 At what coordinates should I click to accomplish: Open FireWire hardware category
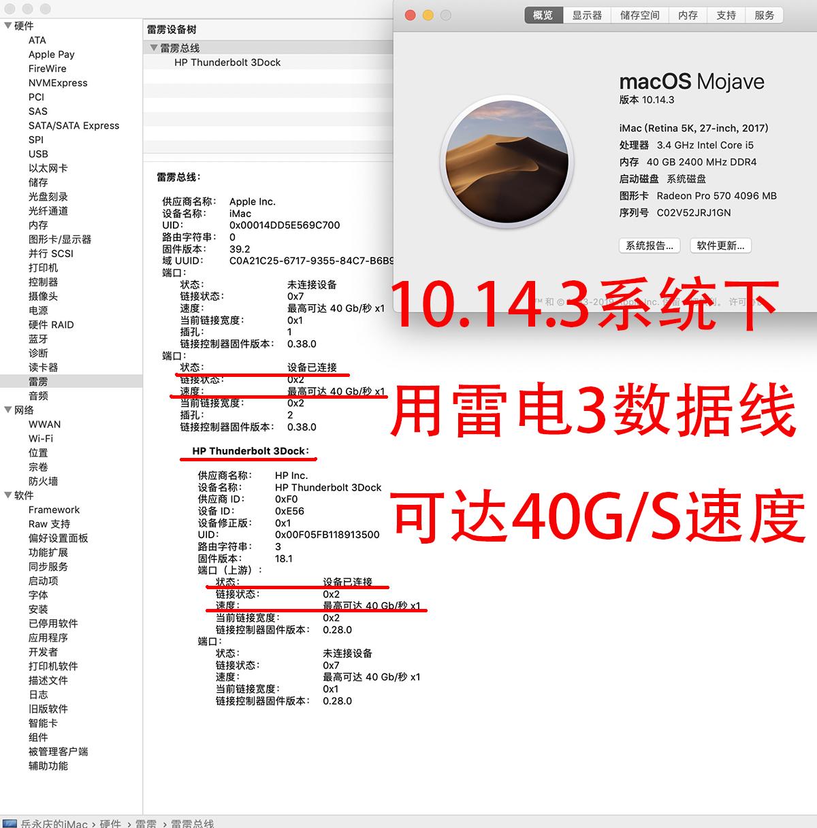click(x=48, y=69)
